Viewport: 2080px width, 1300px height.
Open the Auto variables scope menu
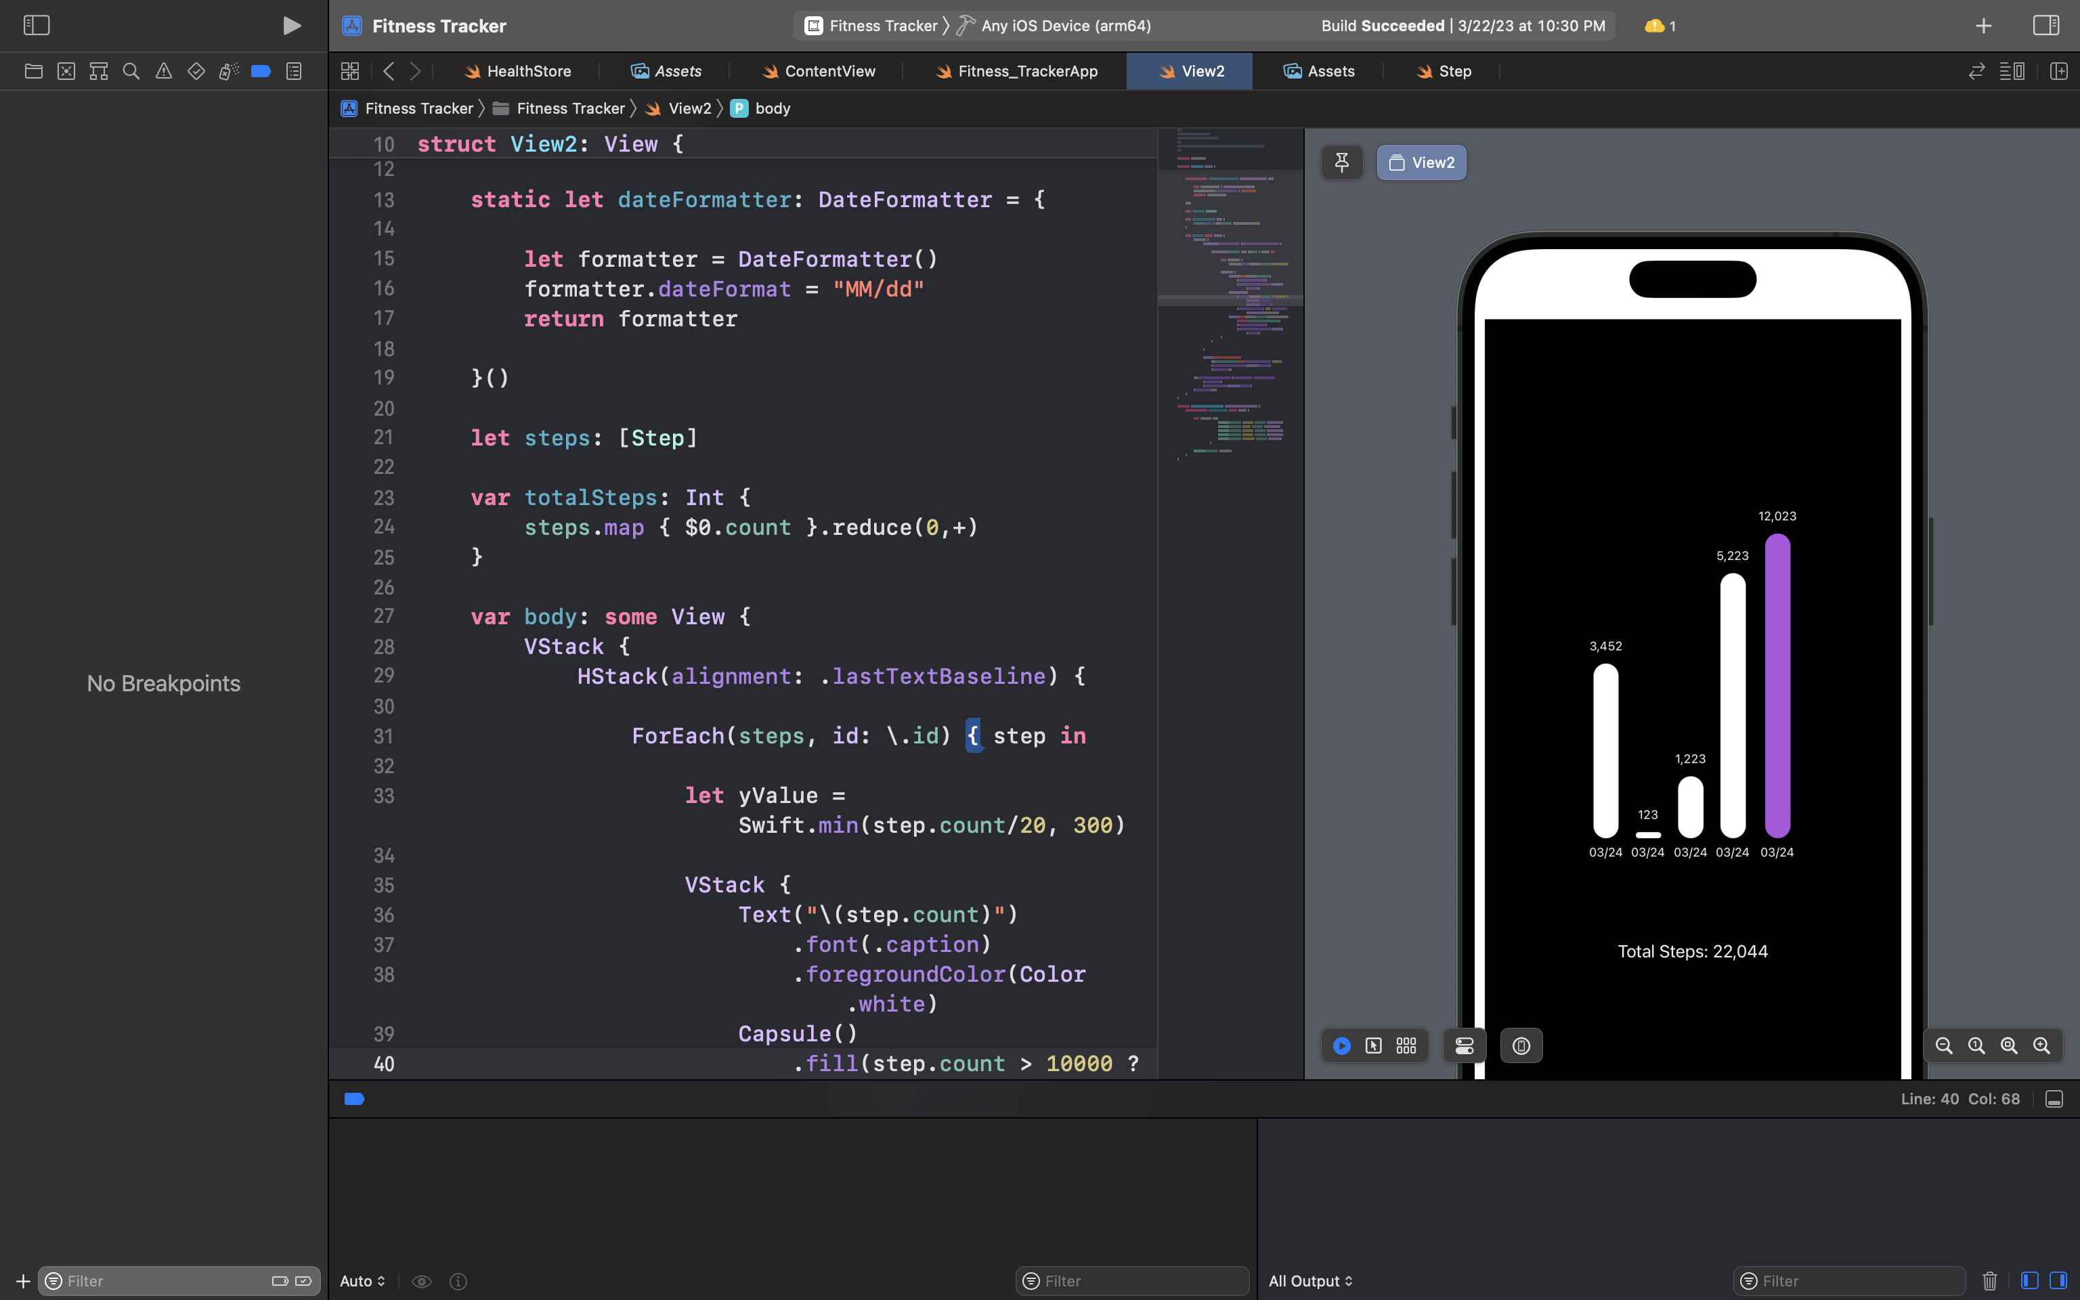[363, 1281]
